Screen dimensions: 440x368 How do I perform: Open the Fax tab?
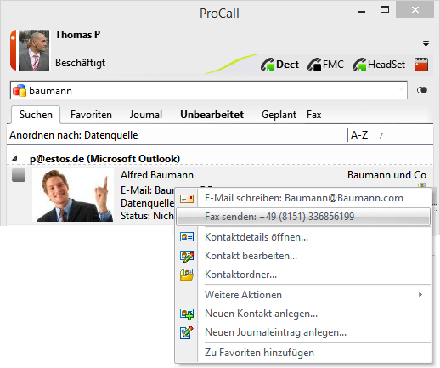coord(313,115)
